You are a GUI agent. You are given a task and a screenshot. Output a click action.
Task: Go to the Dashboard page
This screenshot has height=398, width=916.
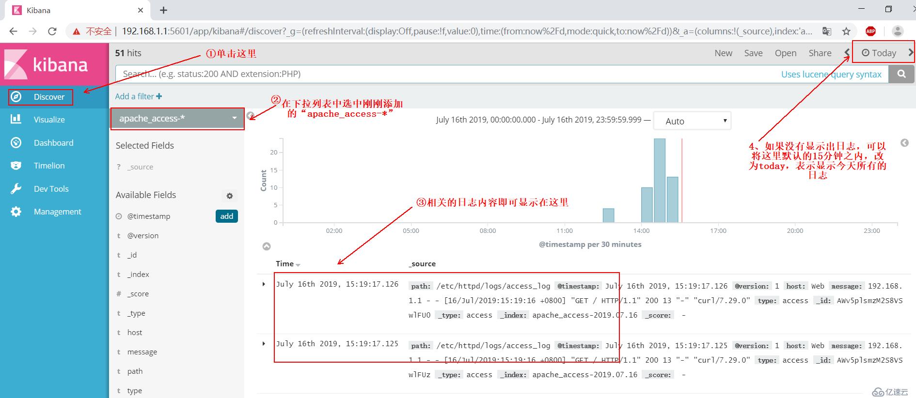click(53, 143)
